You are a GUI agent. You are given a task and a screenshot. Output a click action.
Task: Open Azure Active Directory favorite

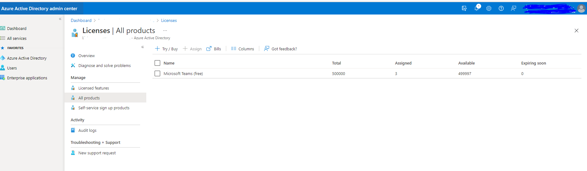point(27,58)
